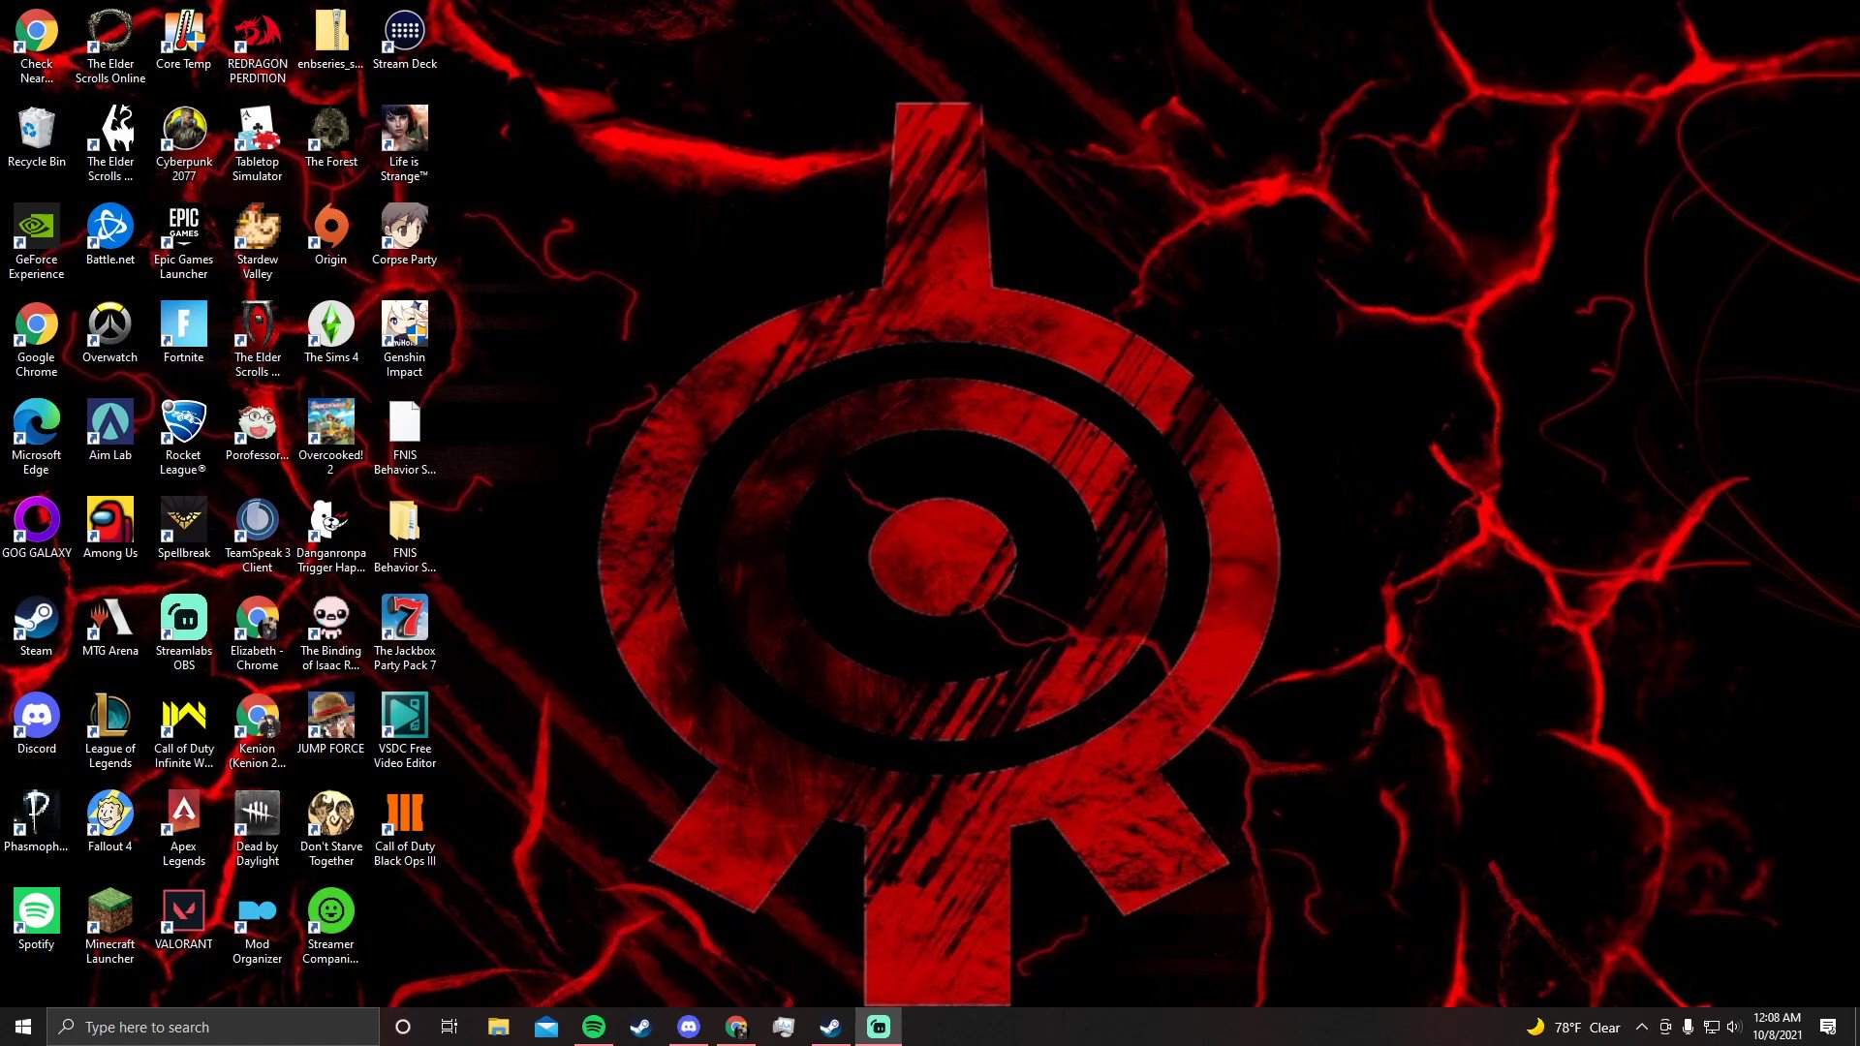Open The Sims 4 shortcut
Image resolution: width=1860 pixels, height=1046 pixels.
(331, 333)
